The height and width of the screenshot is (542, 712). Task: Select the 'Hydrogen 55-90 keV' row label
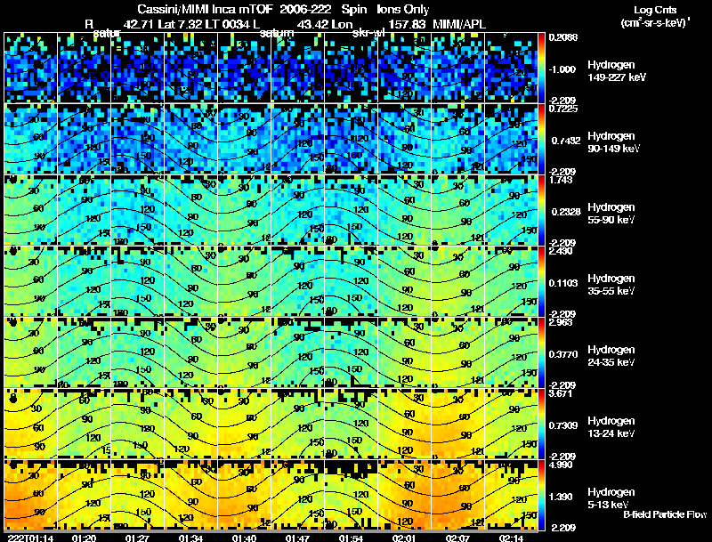point(611,214)
